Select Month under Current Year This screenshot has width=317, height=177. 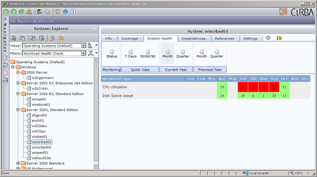click(167, 54)
